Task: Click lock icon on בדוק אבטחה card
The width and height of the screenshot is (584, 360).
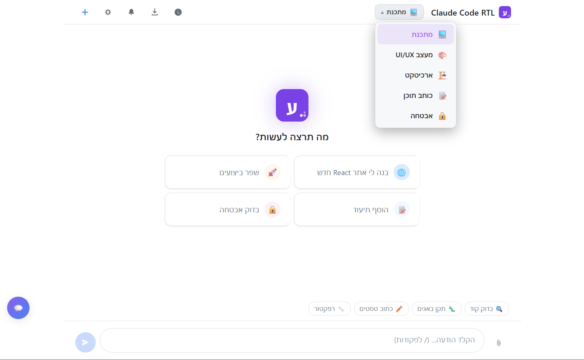Action: point(272,210)
